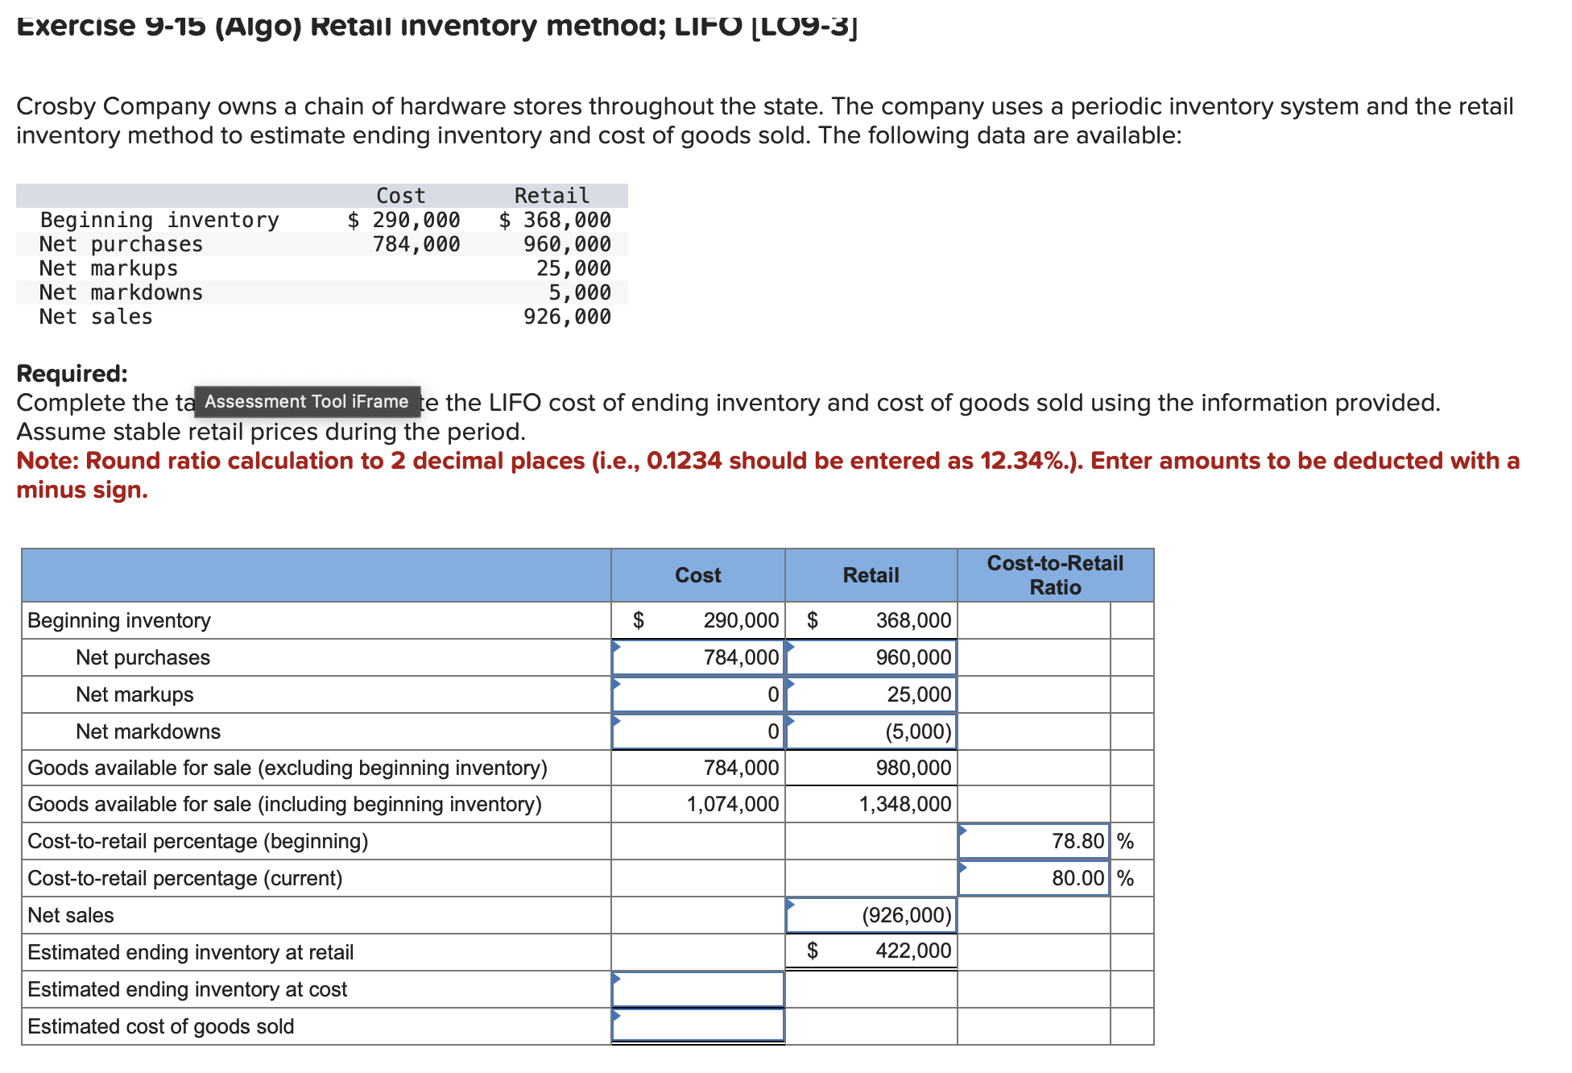Screen dimensions: 1572x1073
Task: Click the Net markdowns Cost input box
Action: [x=697, y=731]
